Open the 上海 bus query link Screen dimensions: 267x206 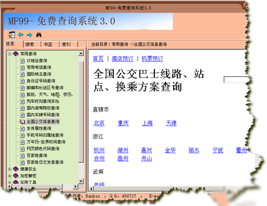click(147, 123)
